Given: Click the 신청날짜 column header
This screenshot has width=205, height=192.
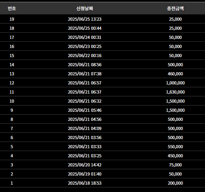Looking at the screenshot, I should coord(85,8).
